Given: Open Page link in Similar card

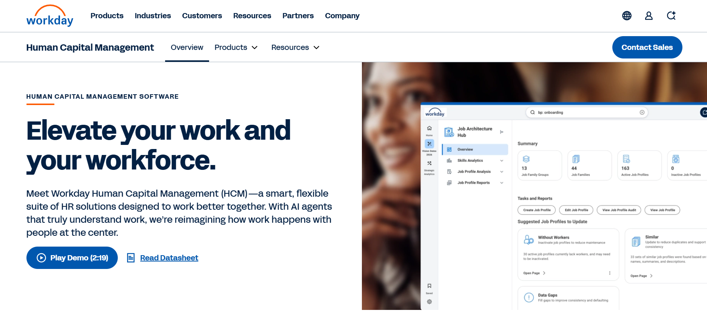Looking at the screenshot, I should tap(641, 276).
